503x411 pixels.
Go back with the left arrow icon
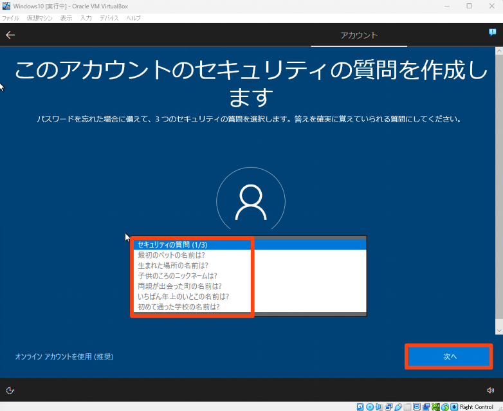(x=10, y=35)
